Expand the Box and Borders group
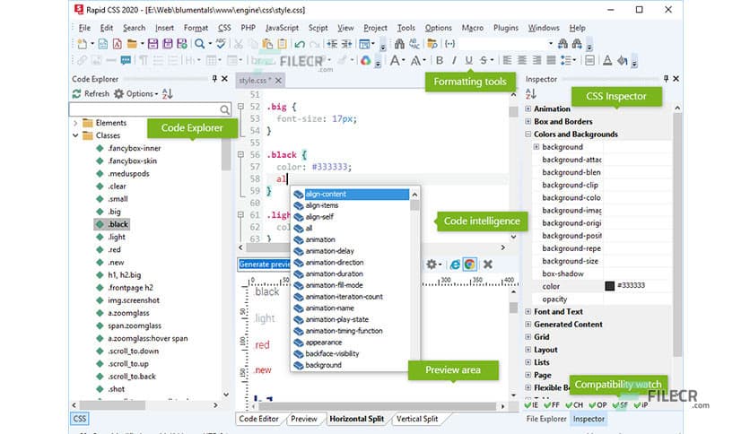Image resolution: width=750 pixels, height=434 pixels. 528,121
